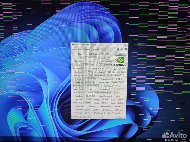Open the GPU selection dropdown at bottom
This screenshot has width=190, height=142.
87,117
